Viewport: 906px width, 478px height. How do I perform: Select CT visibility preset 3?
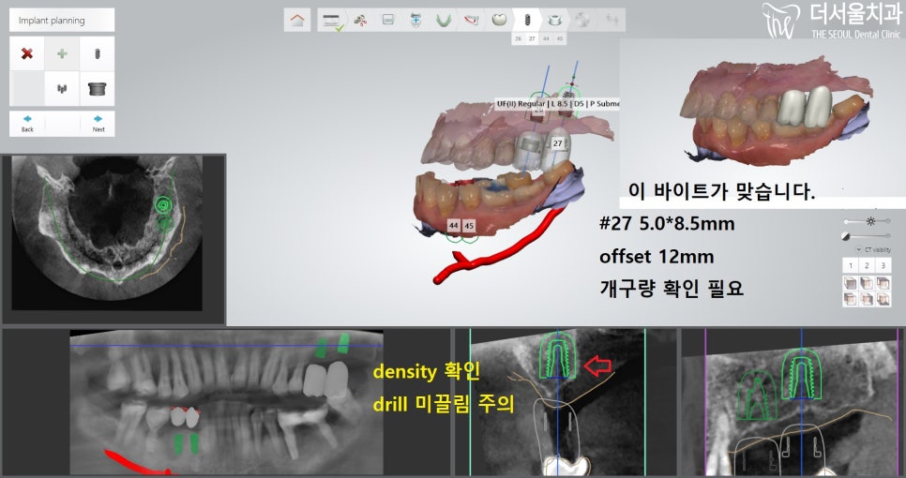tap(882, 266)
